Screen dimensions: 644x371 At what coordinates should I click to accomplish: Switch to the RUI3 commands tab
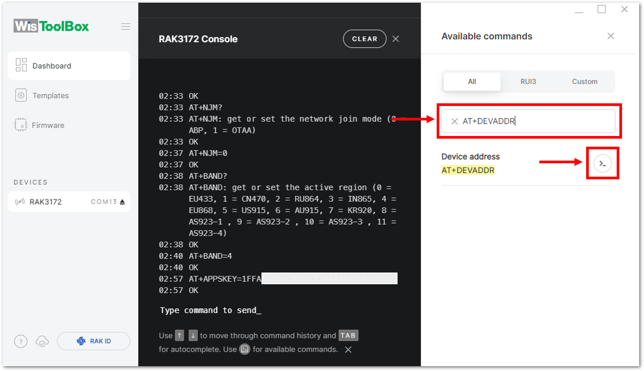(x=528, y=81)
